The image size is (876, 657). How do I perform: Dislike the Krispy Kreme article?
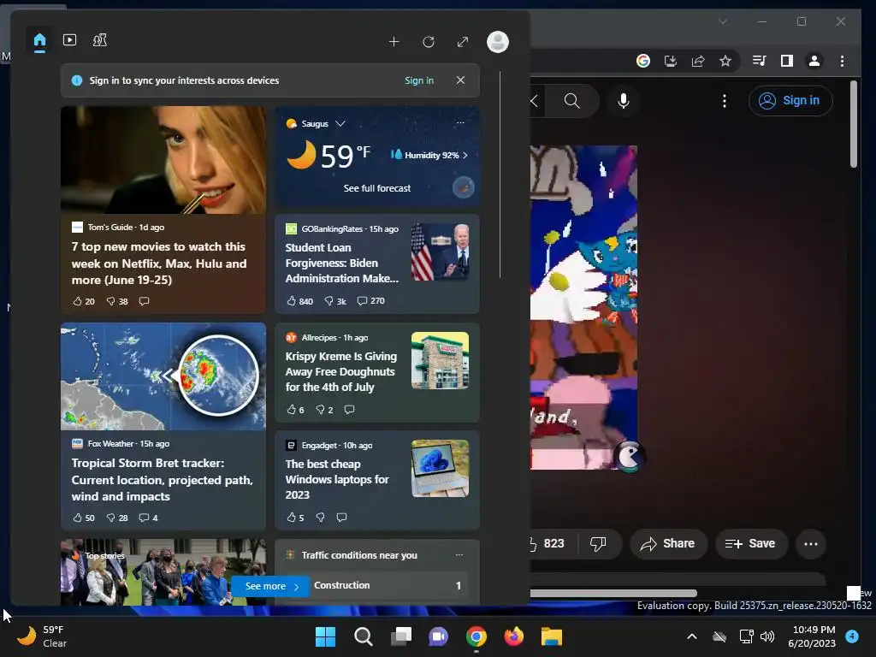point(324,410)
